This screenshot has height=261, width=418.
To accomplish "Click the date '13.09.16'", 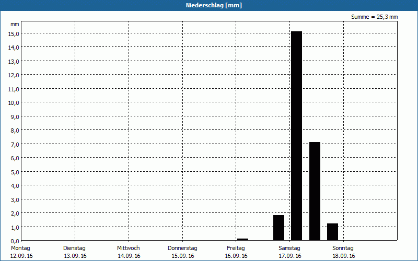I will point(75,256).
